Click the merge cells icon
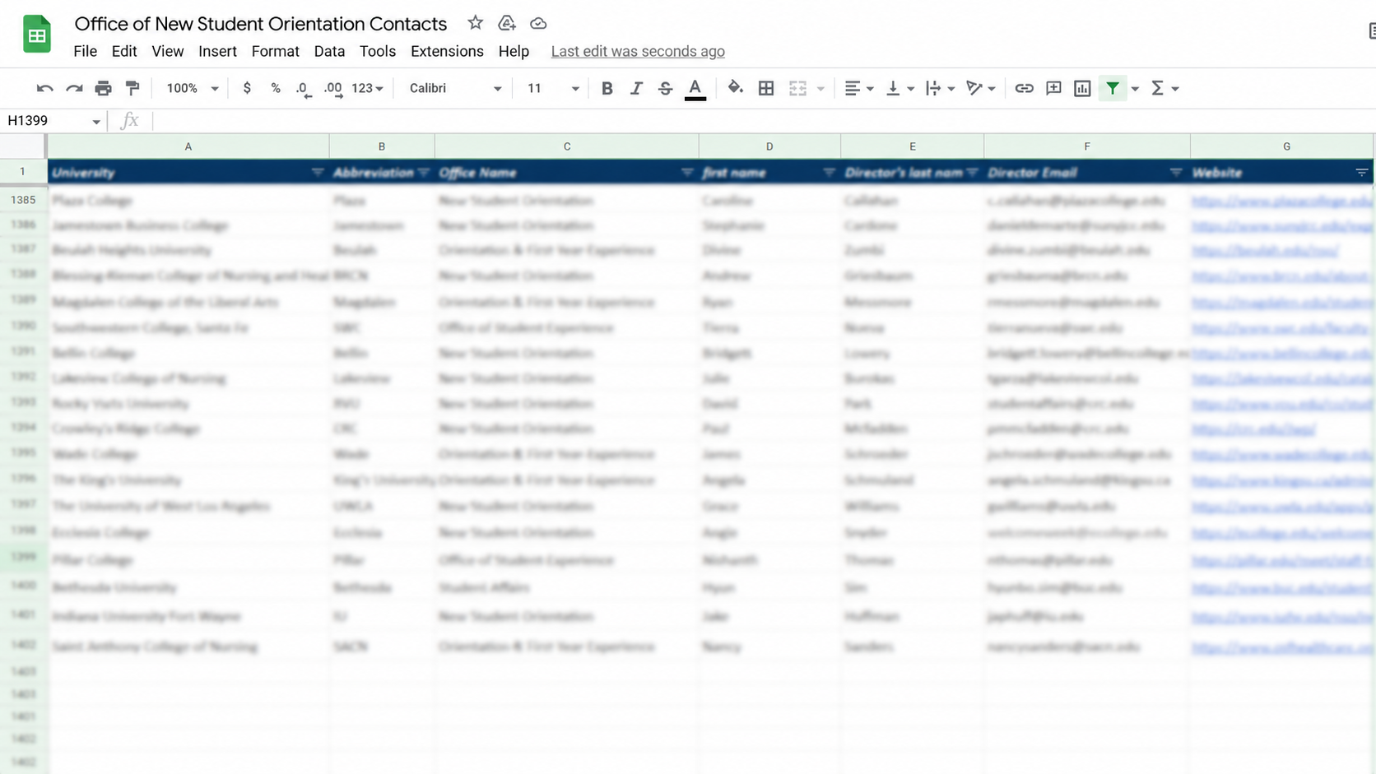The image size is (1376, 774). 797,88
